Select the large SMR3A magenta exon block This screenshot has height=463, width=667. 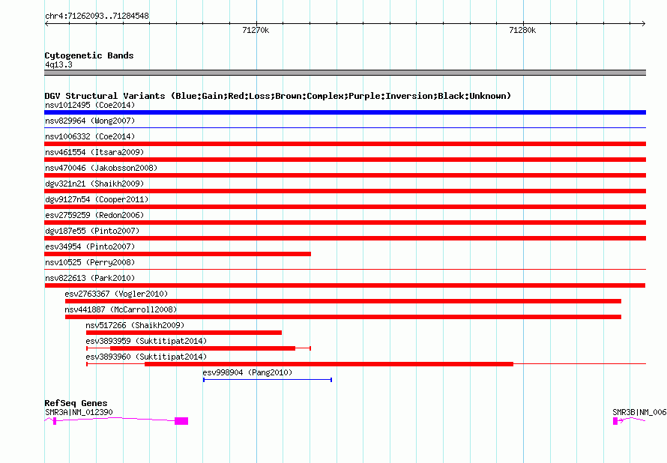tap(181, 421)
